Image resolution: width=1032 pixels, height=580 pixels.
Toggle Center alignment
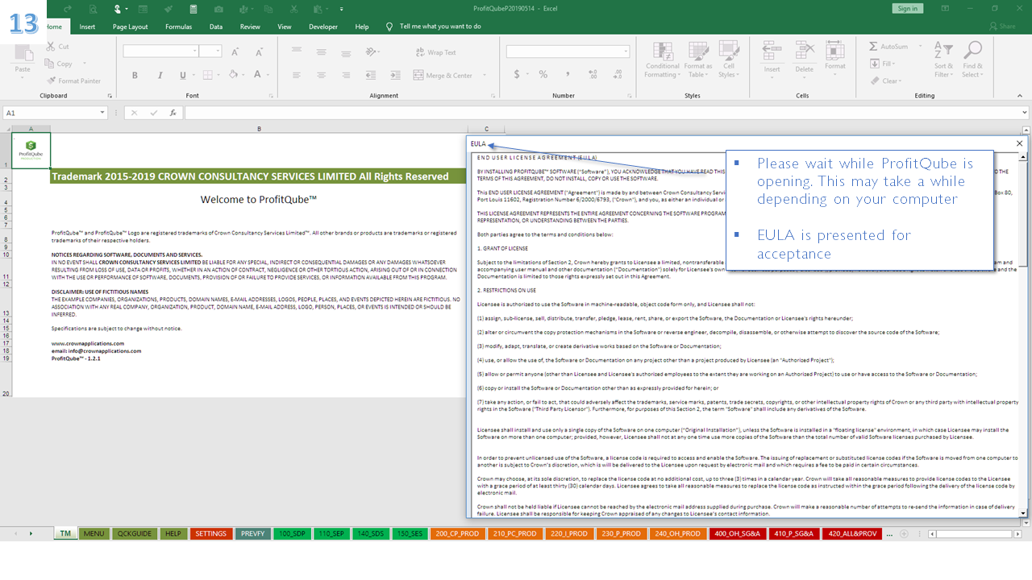click(x=321, y=75)
